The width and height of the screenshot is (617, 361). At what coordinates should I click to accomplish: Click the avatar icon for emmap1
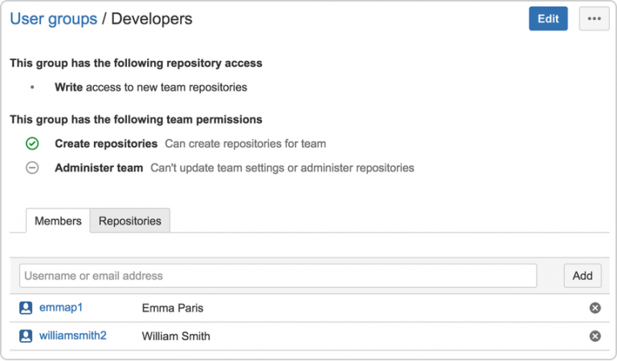pos(26,308)
